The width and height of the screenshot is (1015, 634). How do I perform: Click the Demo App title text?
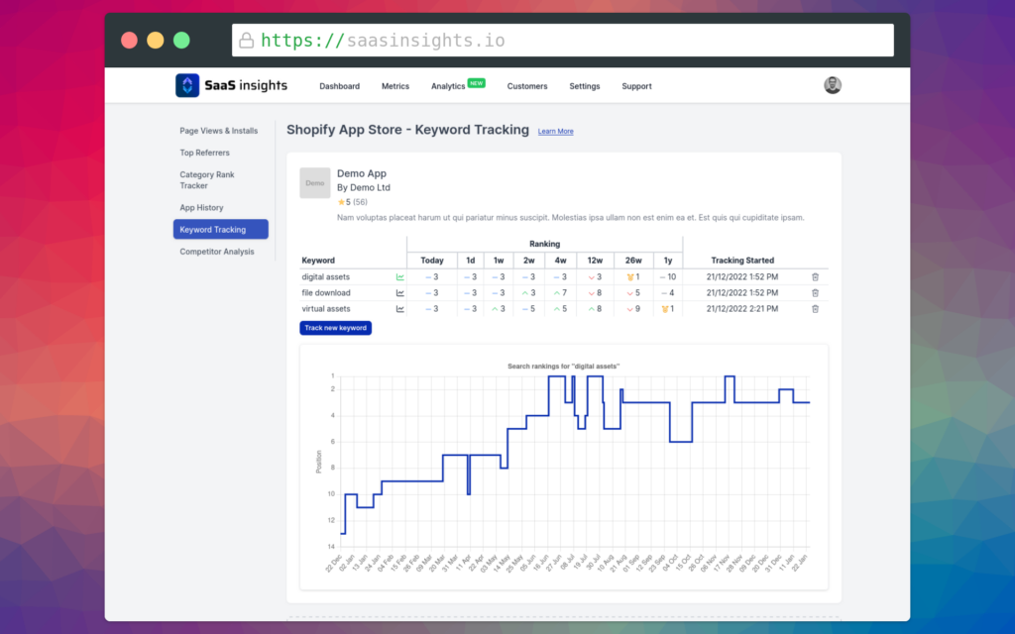point(361,173)
